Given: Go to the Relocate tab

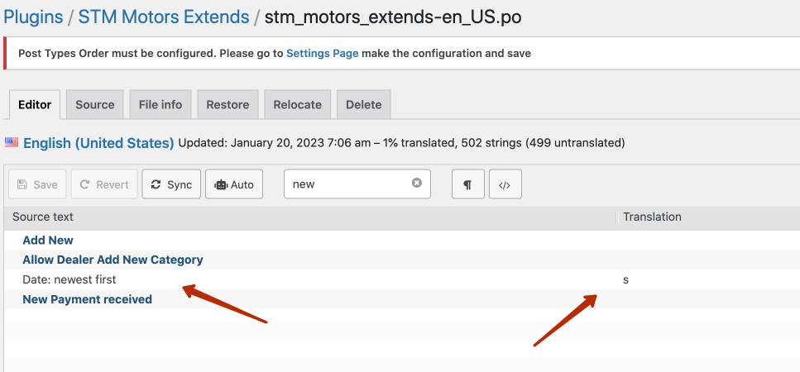Looking at the screenshot, I should click(297, 105).
